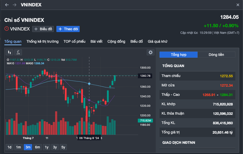
Task: Set chart range to 1m
Action: tap(18, 147)
